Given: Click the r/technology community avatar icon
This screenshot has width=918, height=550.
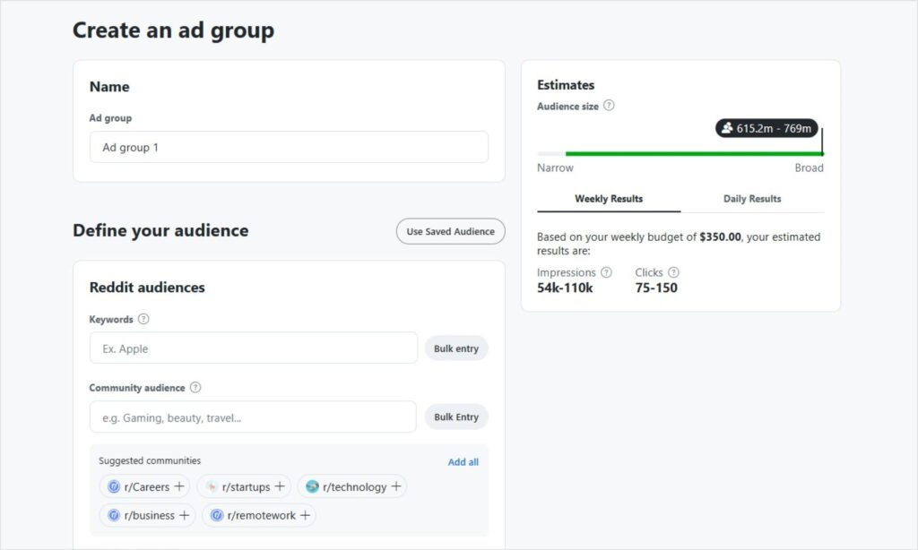Looking at the screenshot, I should [312, 486].
